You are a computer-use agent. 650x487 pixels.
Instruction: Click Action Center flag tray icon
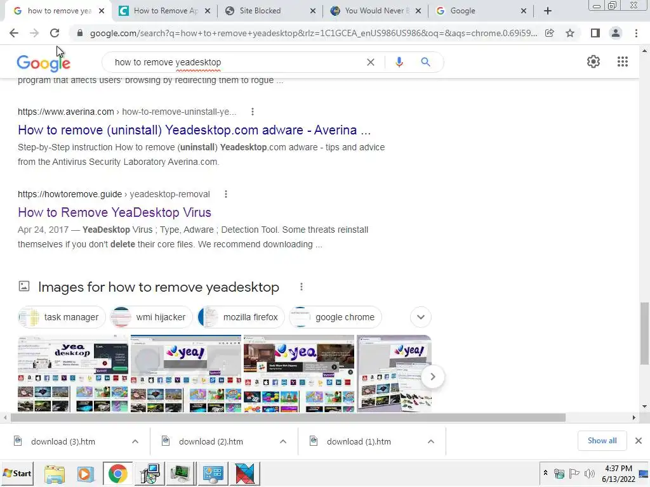coord(574,473)
